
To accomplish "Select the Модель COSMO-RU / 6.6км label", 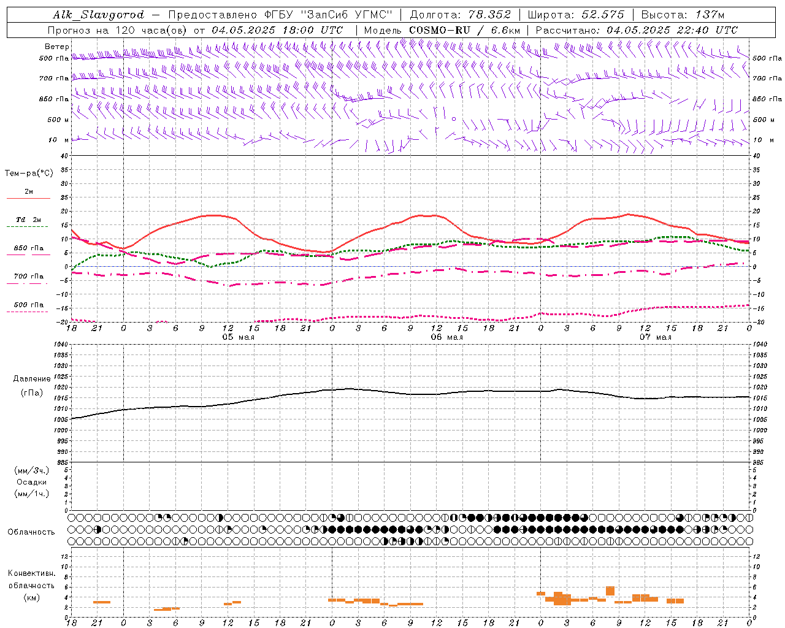I will [442, 30].
